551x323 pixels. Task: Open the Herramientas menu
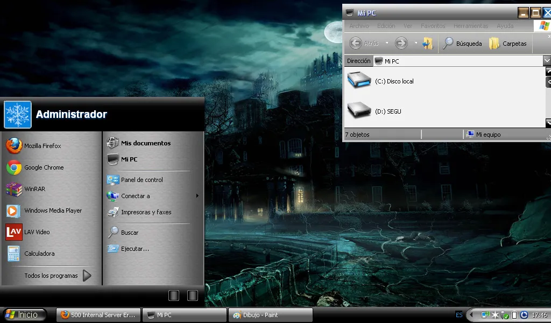(470, 26)
